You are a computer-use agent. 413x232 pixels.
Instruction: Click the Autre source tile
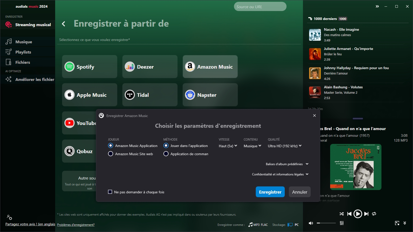tap(79, 181)
